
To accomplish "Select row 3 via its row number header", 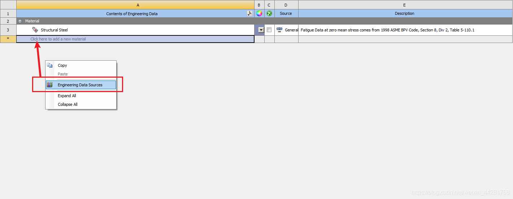I will click(8, 30).
